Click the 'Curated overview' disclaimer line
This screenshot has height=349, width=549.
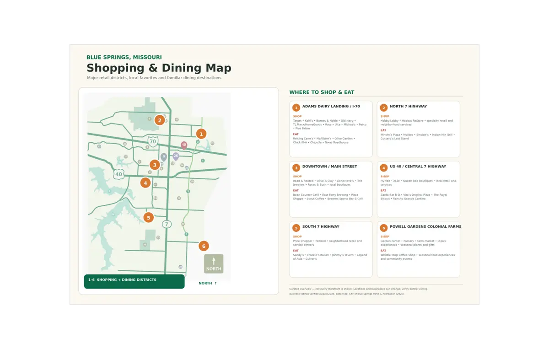tap(359, 289)
